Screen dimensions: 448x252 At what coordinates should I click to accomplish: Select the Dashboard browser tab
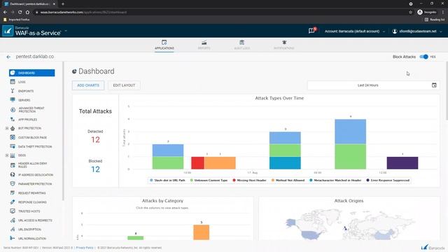point(29,4)
